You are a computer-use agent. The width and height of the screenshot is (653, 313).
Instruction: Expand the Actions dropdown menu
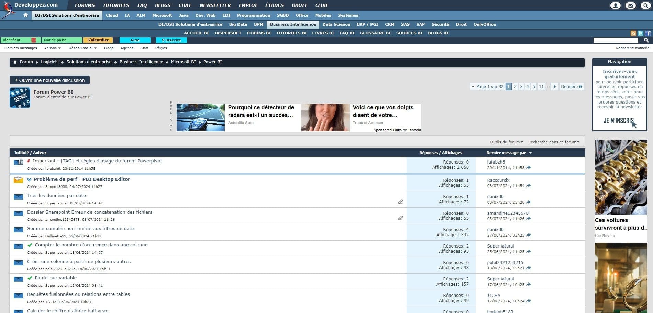(52, 48)
